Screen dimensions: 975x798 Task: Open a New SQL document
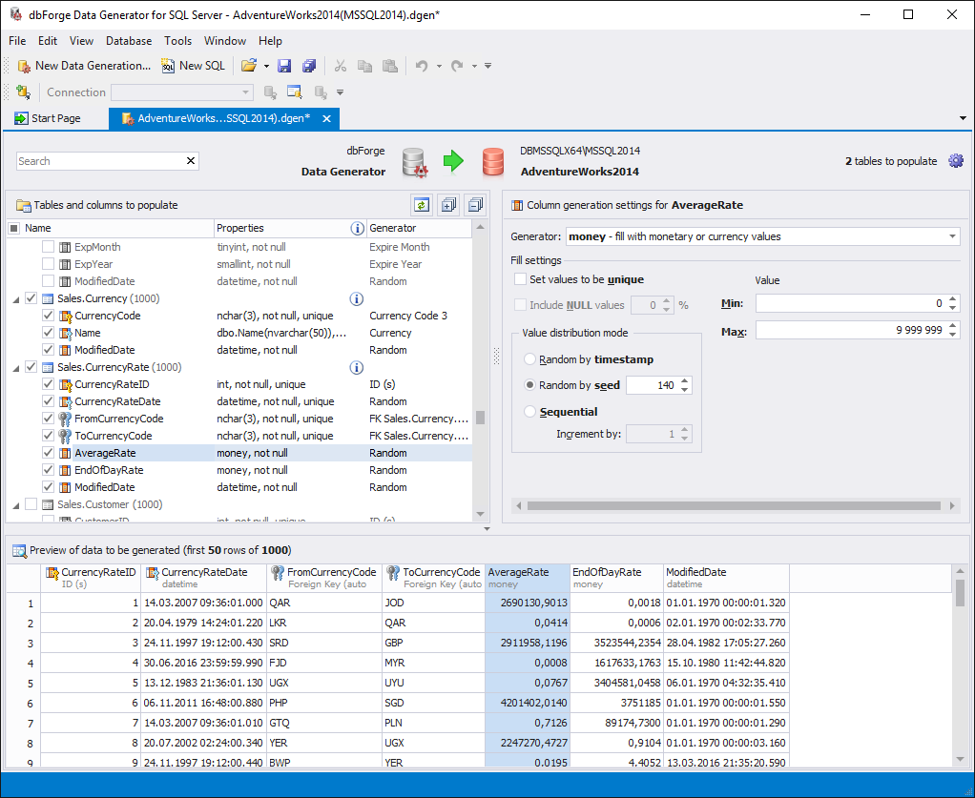tap(194, 65)
